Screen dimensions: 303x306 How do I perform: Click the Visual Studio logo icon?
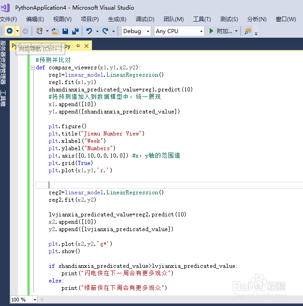(5, 8)
